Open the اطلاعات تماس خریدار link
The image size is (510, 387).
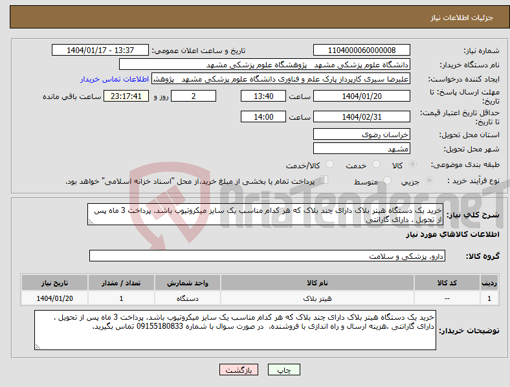(115, 79)
